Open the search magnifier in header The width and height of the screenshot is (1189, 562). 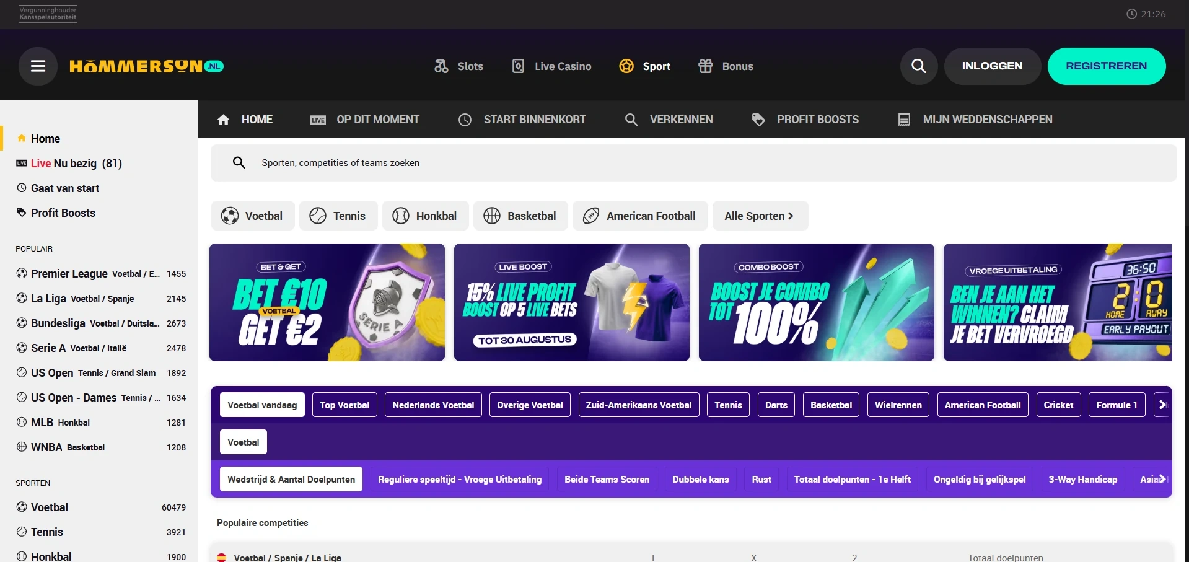(919, 66)
